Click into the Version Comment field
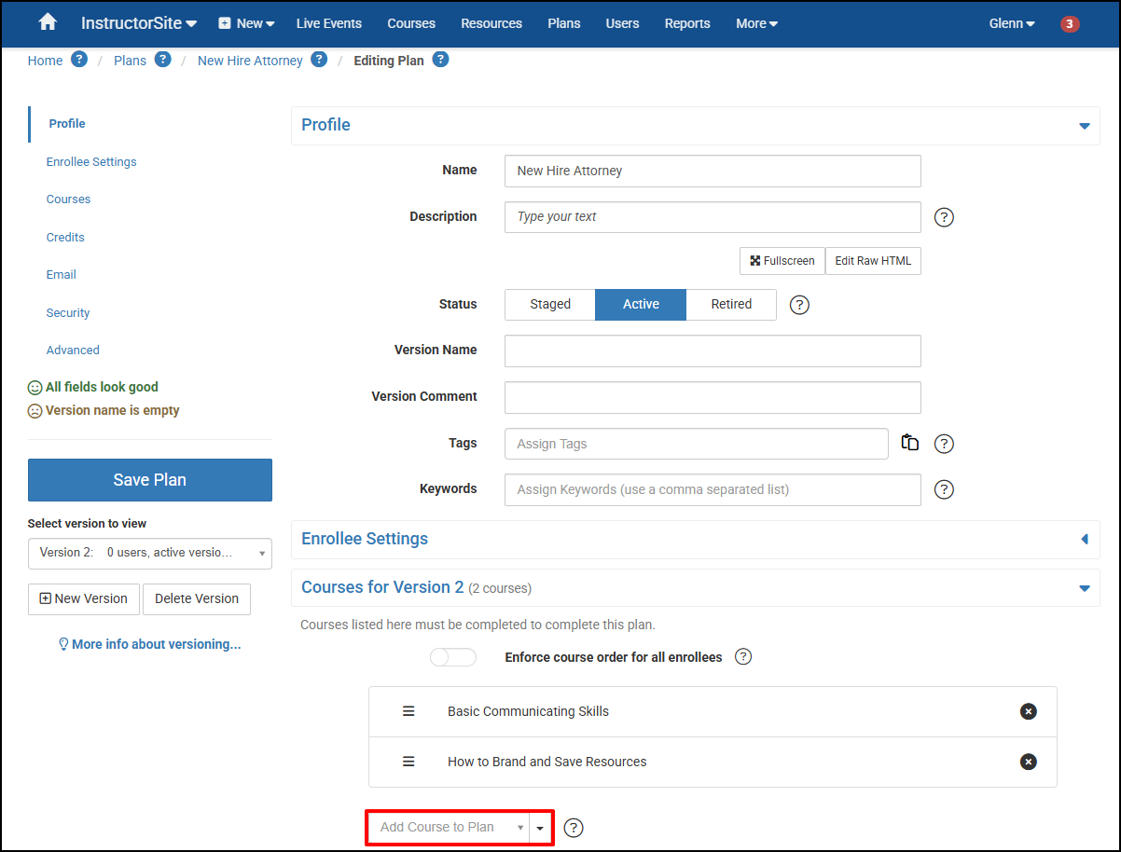 tap(713, 397)
